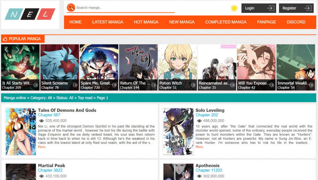Toggle the sun light/dark theme icon
Screen dimensions: 318x180
pos(234,8)
